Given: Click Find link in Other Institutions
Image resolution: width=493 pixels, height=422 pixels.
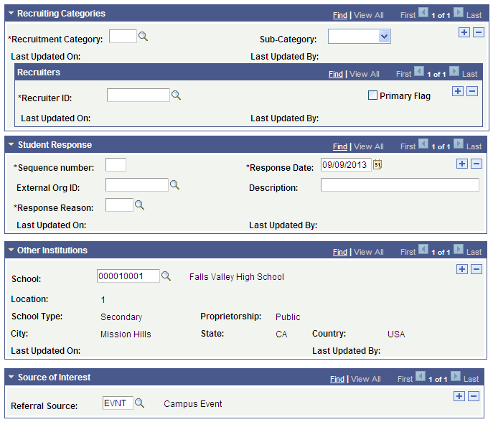Looking at the screenshot, I should (x=340, y=252).
